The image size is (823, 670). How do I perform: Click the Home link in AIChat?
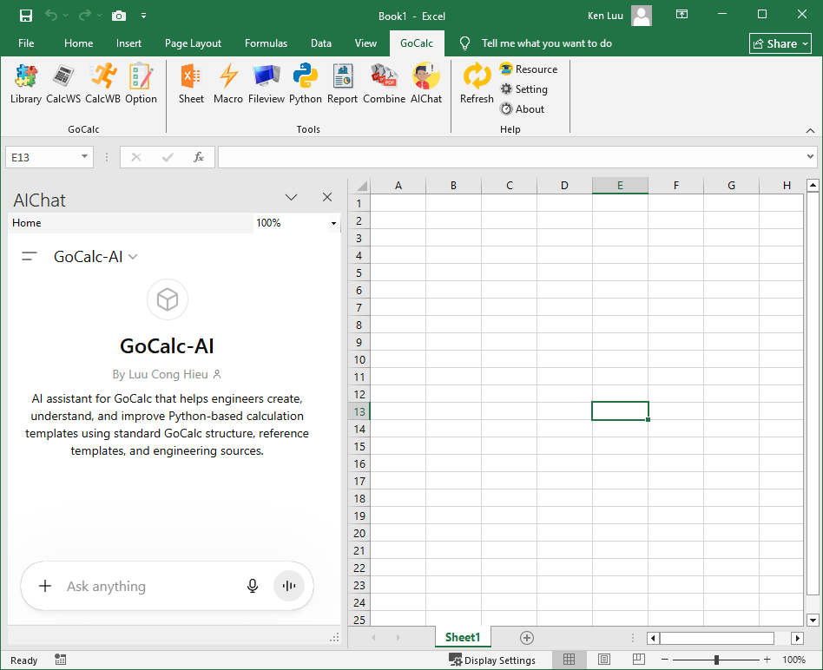point(27,223)
